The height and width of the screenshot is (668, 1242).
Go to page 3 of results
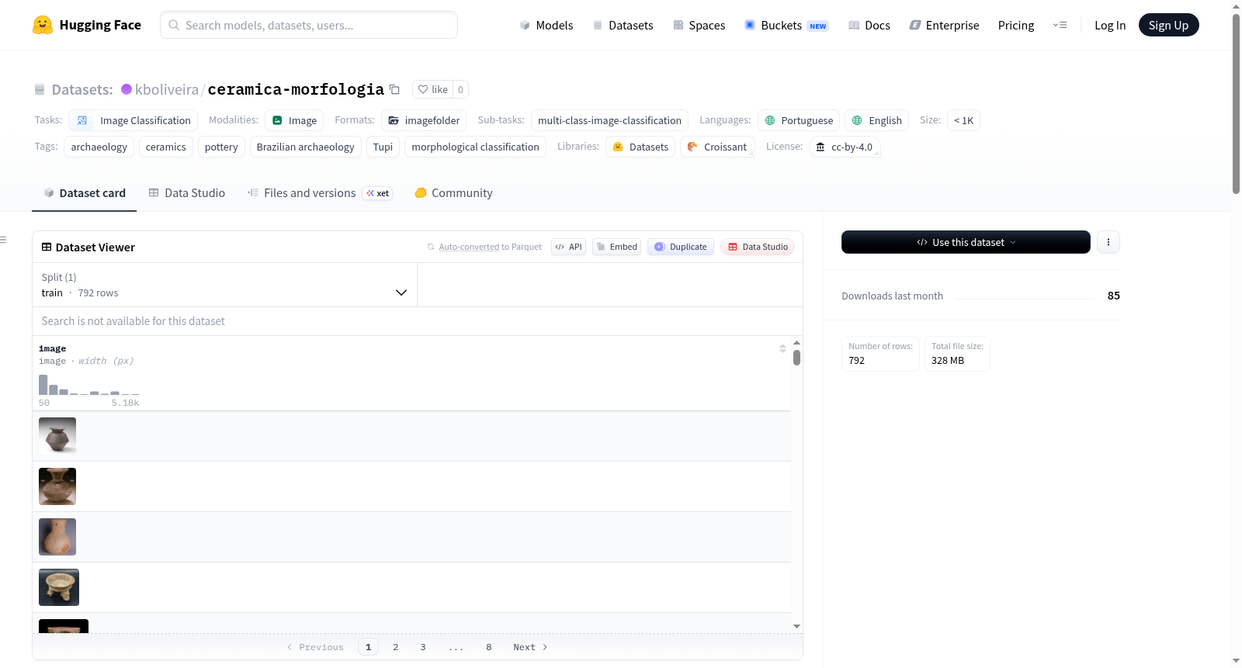[423, 647]
